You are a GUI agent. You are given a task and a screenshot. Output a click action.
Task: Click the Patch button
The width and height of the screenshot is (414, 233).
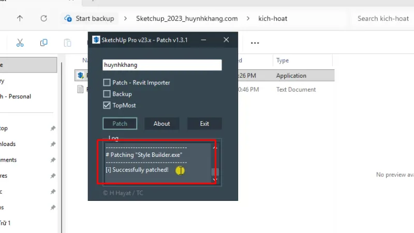[120, 124]
